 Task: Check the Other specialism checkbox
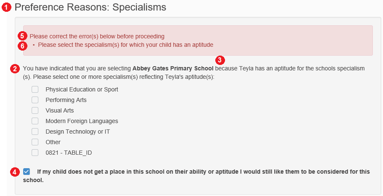35,142
